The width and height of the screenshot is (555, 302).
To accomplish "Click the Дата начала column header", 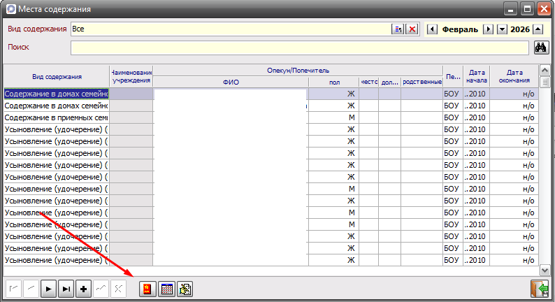I will click(477, 75).
